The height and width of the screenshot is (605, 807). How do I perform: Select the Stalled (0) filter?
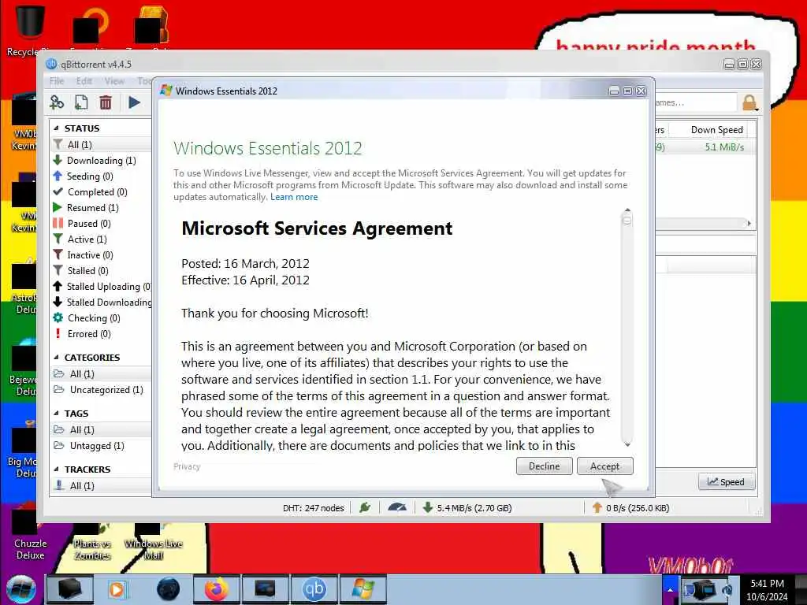pyautogui.click(x=102, y=271)
